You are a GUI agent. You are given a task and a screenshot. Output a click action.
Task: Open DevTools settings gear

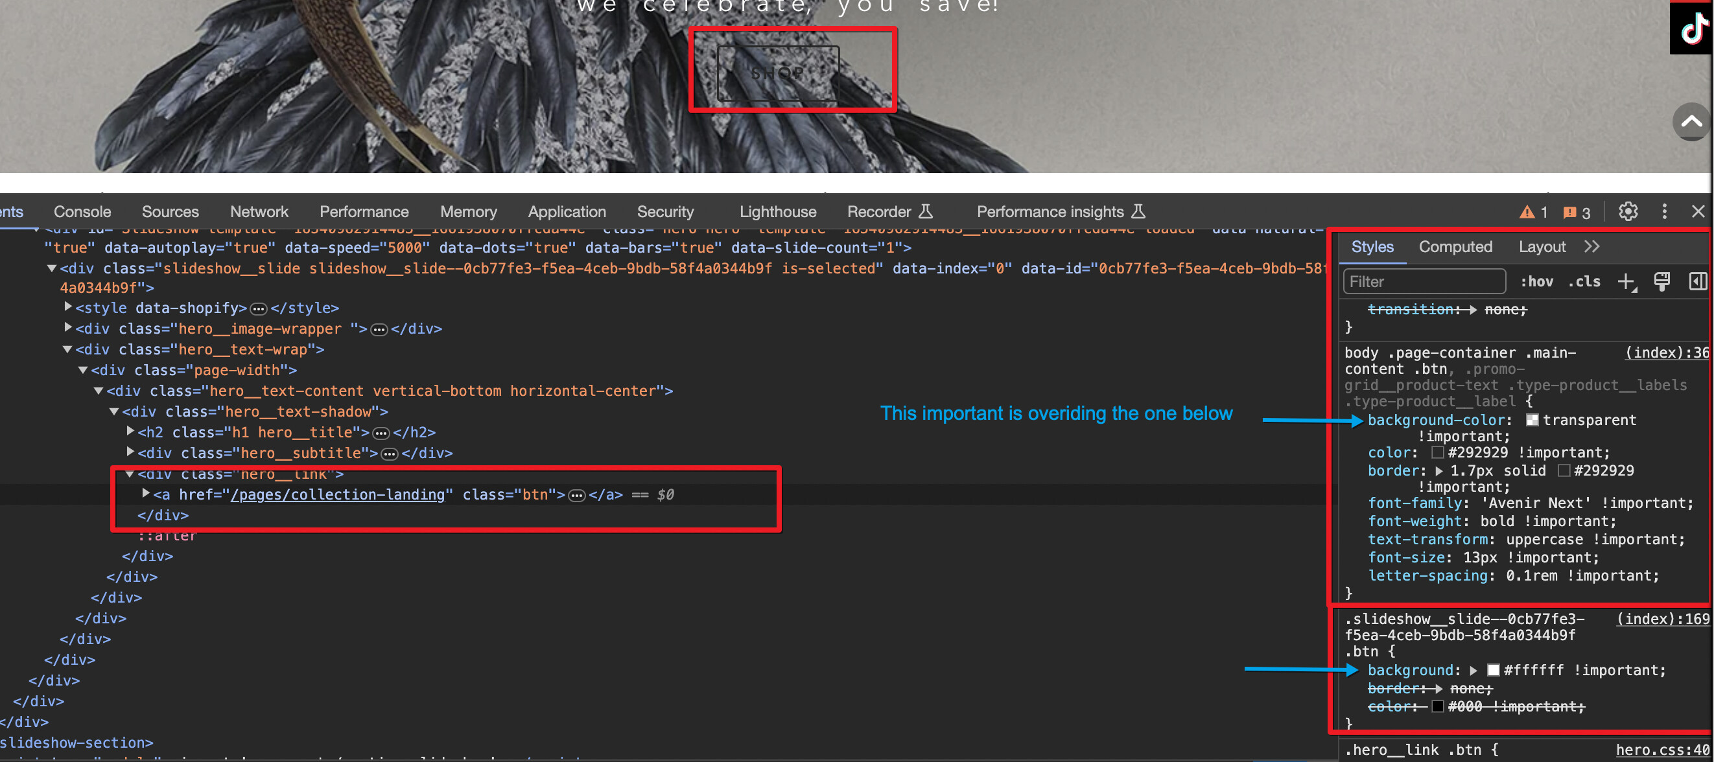click(1628, 211)
